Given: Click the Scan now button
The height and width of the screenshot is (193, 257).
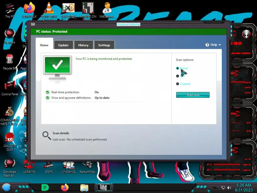Looking at the screenshot, I should (193, 95).
